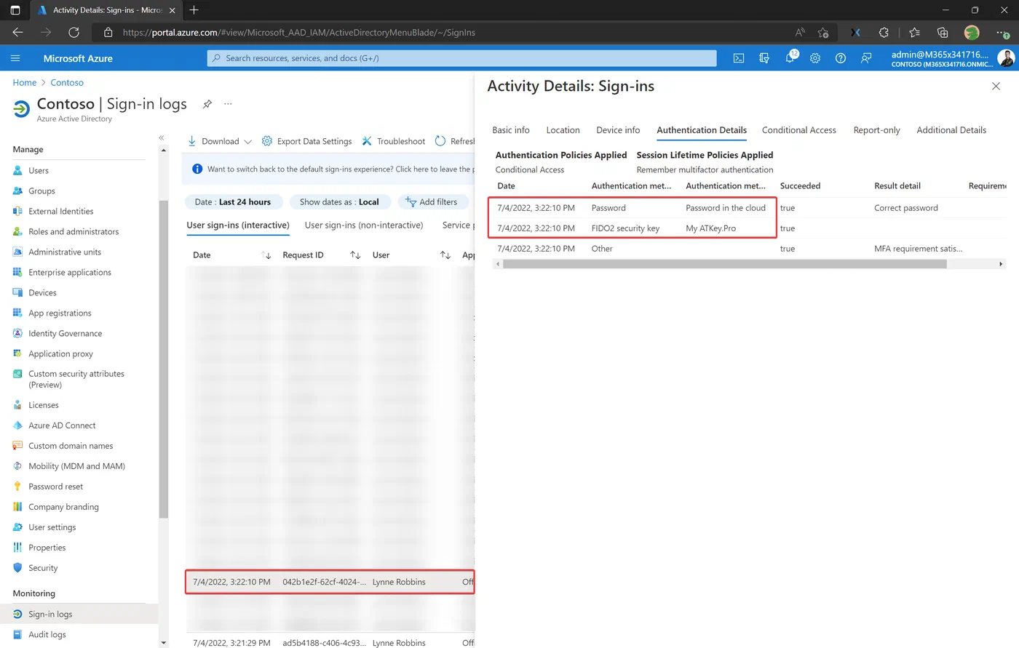The width and height of the screenshot is (1019, 648).
Task: Pin the Contoso Sign-in logs blade
Action: [x=207, y=104]
